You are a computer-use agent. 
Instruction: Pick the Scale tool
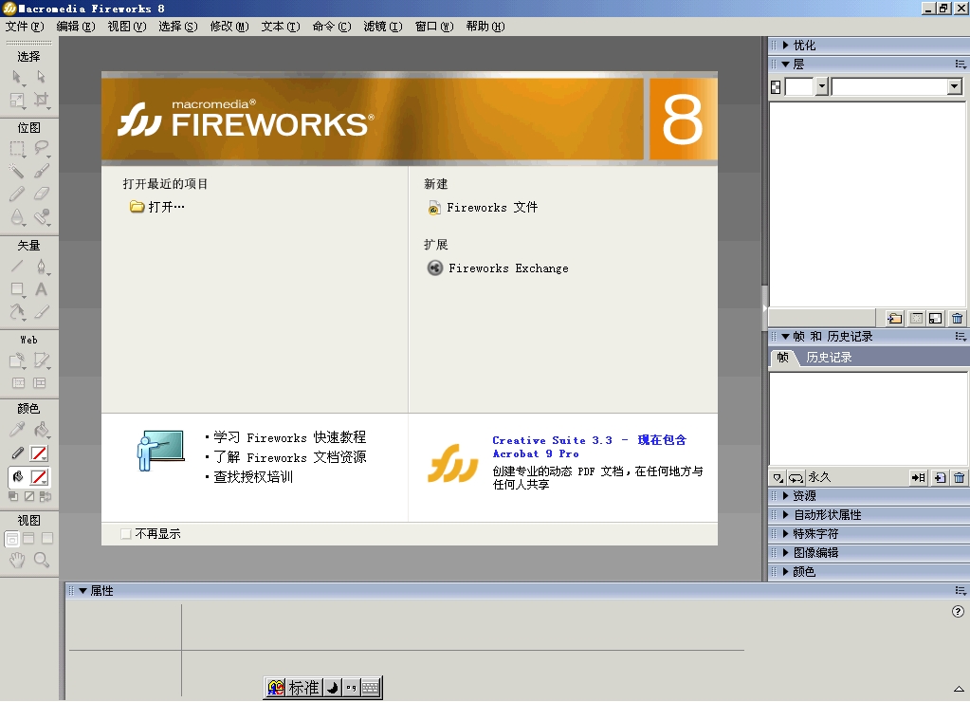[17, 101]
